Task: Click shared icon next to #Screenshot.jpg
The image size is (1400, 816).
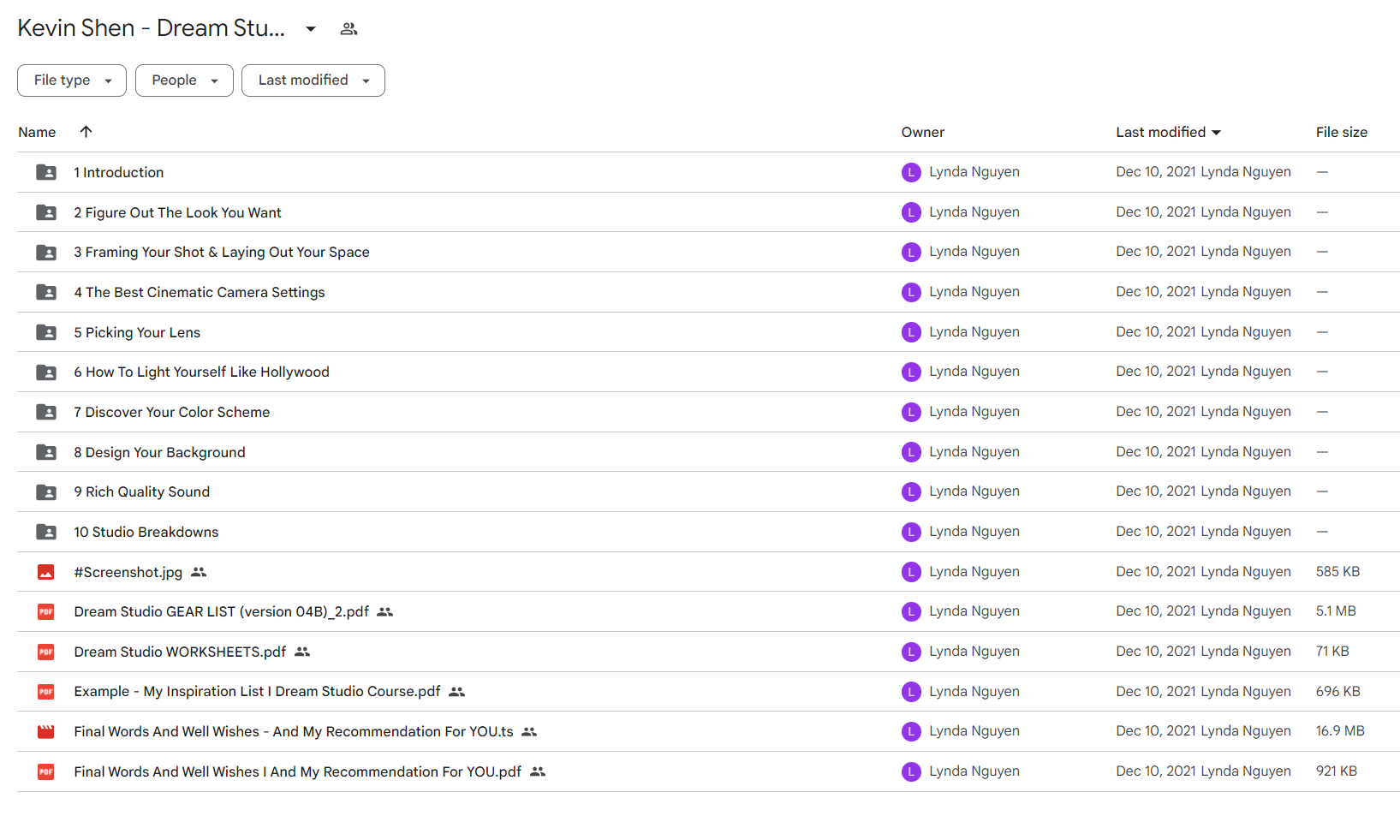Action: tap(199, 572)
